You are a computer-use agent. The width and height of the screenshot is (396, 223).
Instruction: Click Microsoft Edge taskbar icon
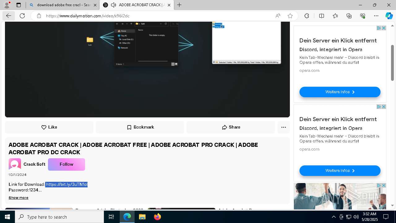pos(127,217)
